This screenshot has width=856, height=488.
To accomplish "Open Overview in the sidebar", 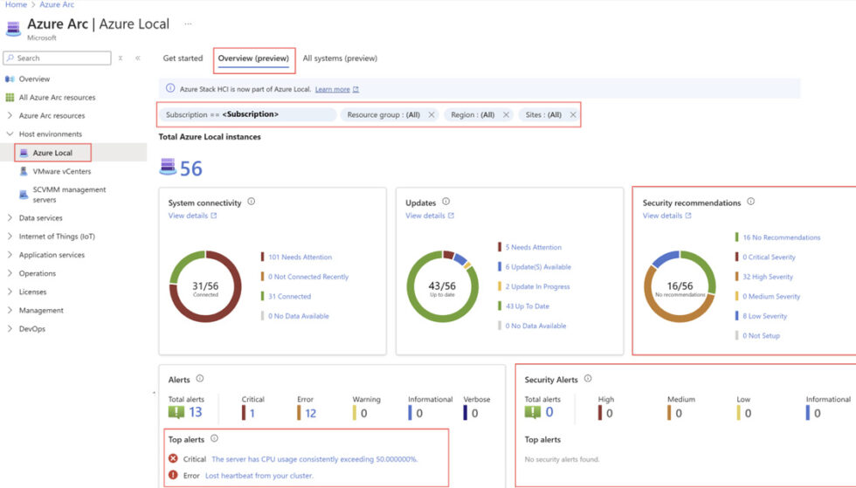I will point(34,79).
